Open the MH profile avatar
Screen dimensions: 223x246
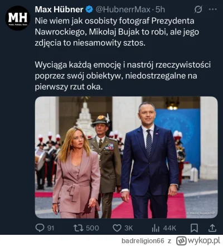click(x=18, y=18)
